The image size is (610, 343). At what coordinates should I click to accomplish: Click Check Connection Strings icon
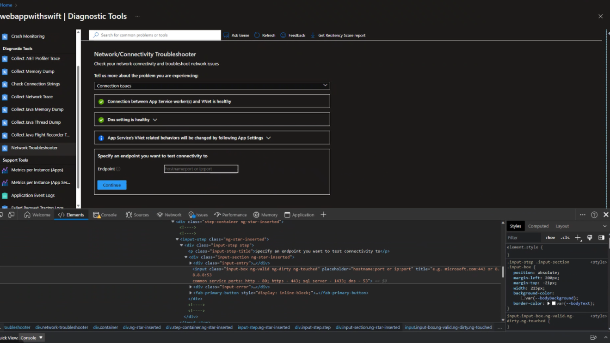tap(5, 84)
